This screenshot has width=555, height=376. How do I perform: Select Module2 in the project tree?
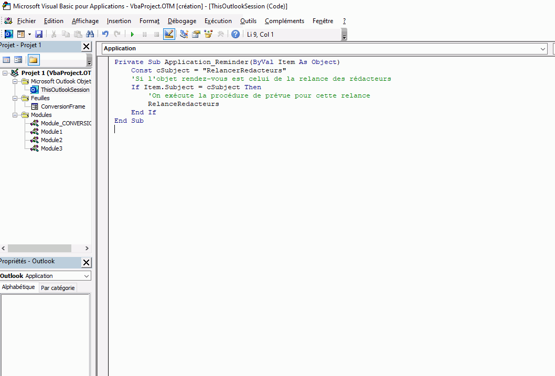tap(51, 140)
